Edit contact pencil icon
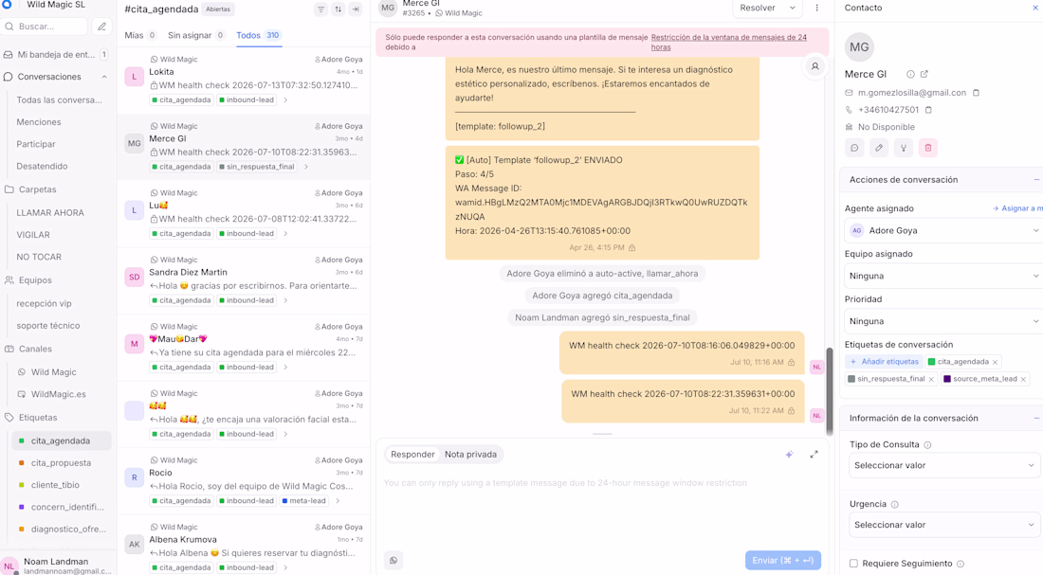Viewport: 1043px width, 575px height. (879, 148)
